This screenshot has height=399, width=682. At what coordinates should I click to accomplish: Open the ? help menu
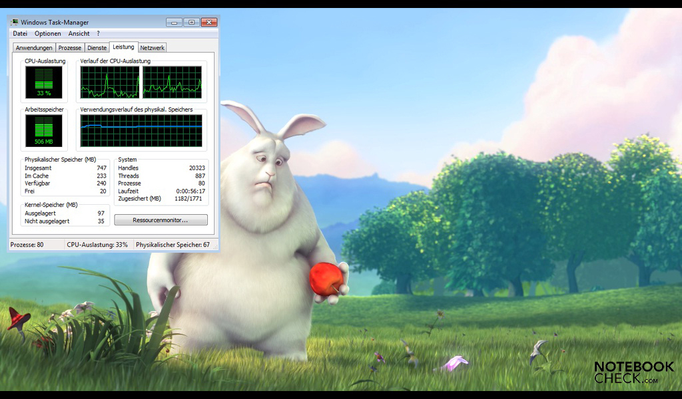[x=99, y=33]
